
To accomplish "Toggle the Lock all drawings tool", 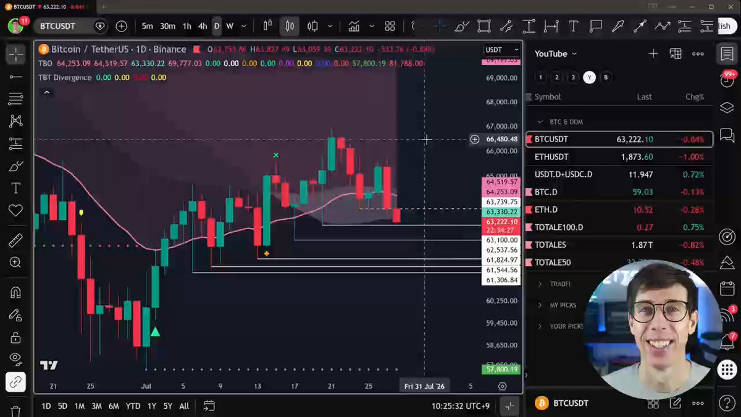I will [x=16, y=337].
